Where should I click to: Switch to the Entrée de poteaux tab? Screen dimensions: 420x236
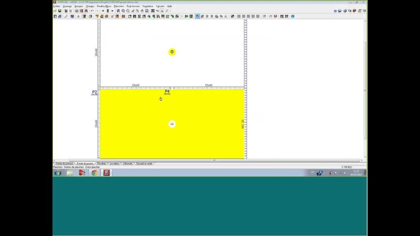[64, 163]
